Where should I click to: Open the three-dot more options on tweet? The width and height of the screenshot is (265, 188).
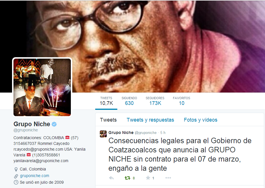pyautogui.click(x=168, y=178)
